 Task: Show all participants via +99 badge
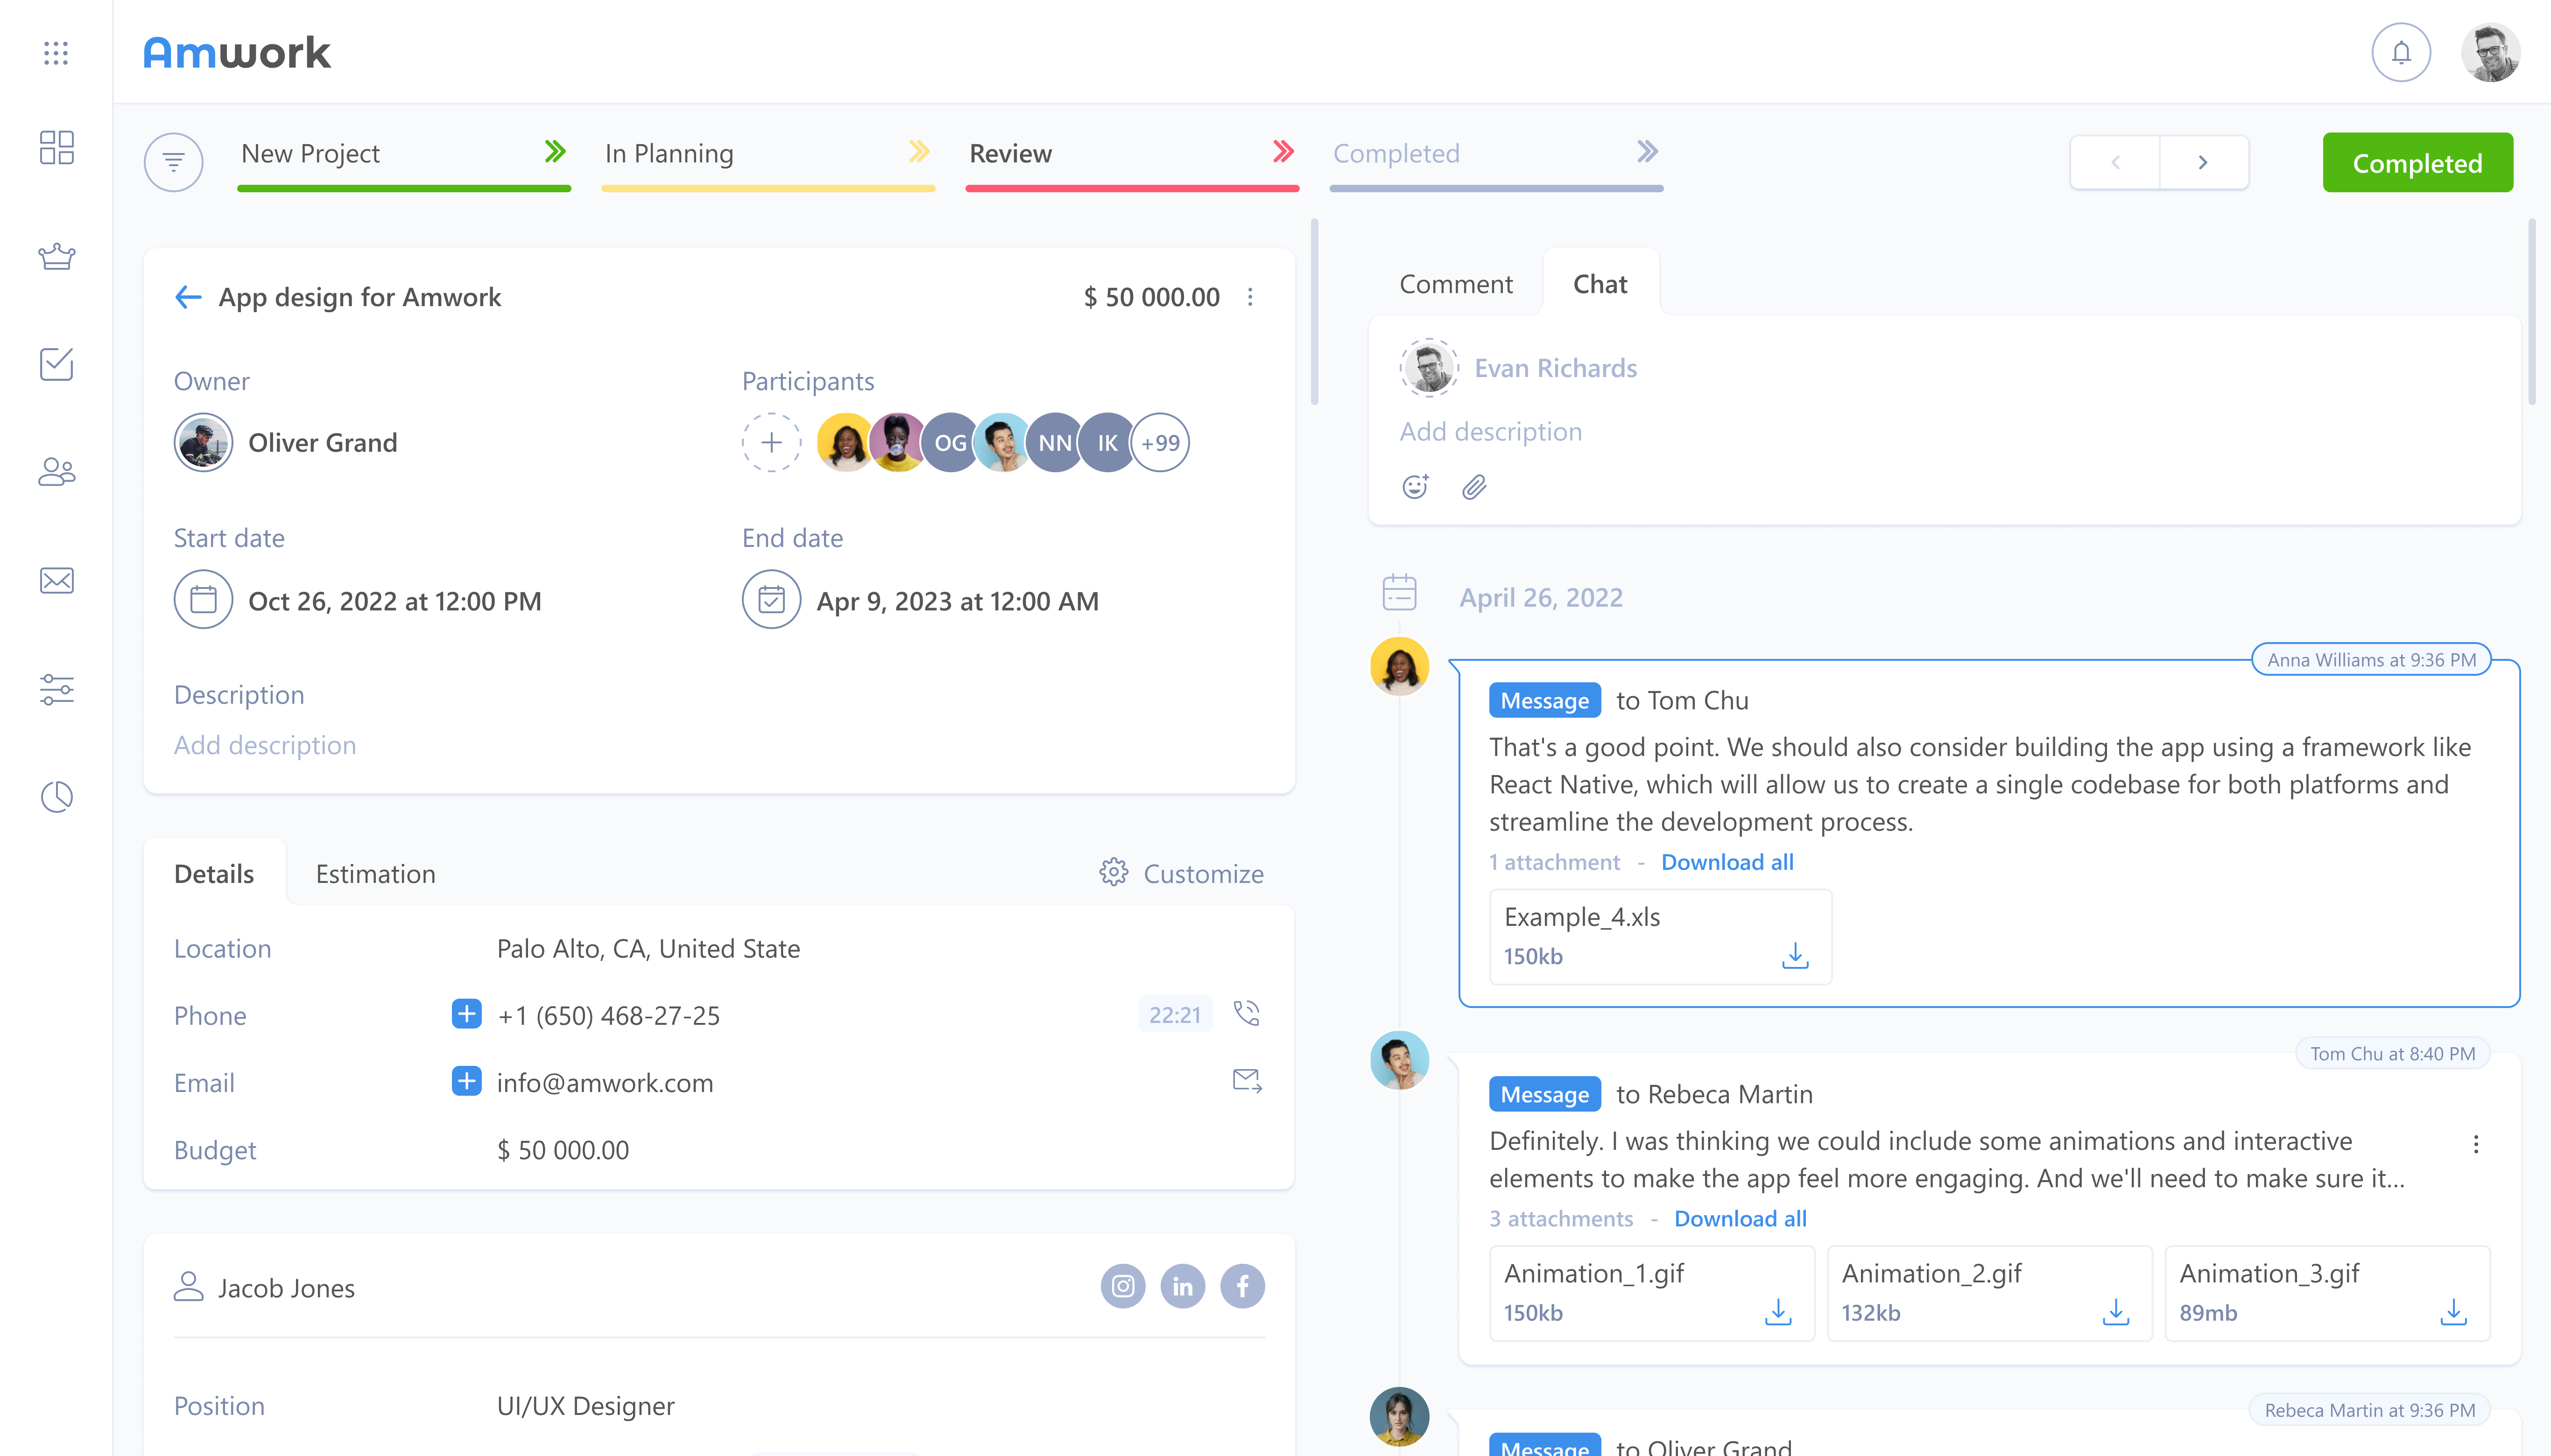pos(1161,442)
